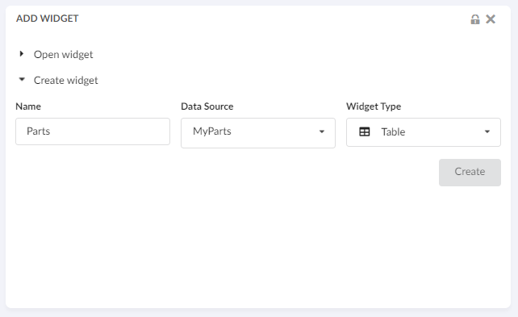Screen dimensions: 518x317
Task: Click the Create button
Action: (x=470, y=173)
